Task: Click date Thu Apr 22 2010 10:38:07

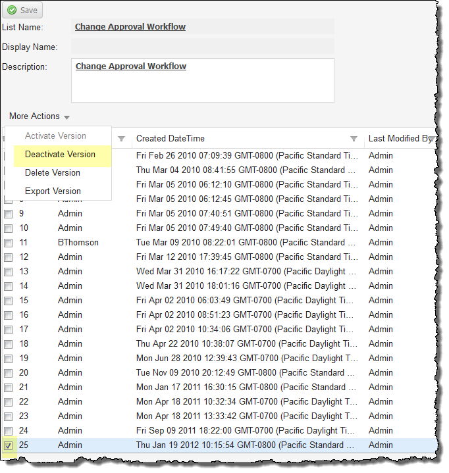Action: tap(247, 343)
